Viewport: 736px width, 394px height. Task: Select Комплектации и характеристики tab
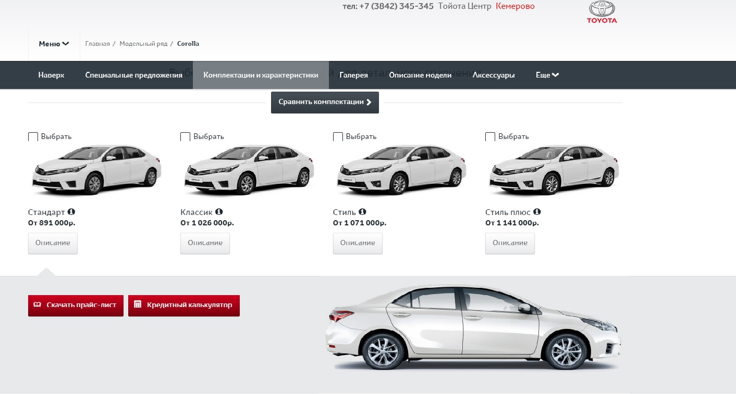point(261,75)
